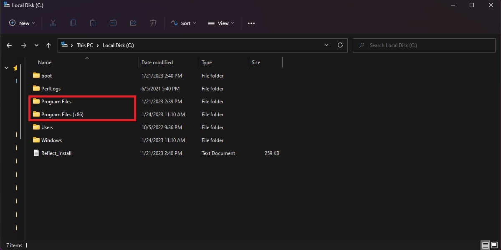The height and width of the screenshot is (250, 501).
Task: Switch to details view in status bar
Action: 485,245
